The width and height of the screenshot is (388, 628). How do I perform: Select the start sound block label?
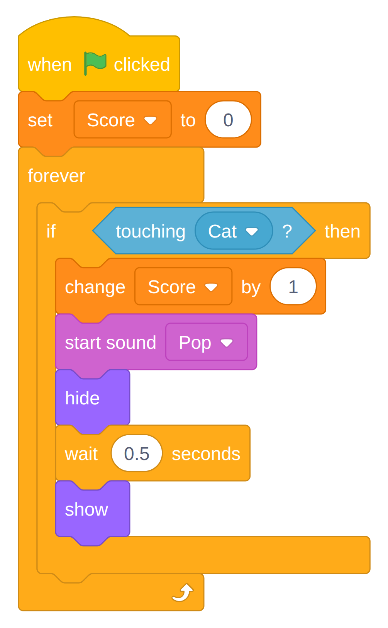point(110,343)
